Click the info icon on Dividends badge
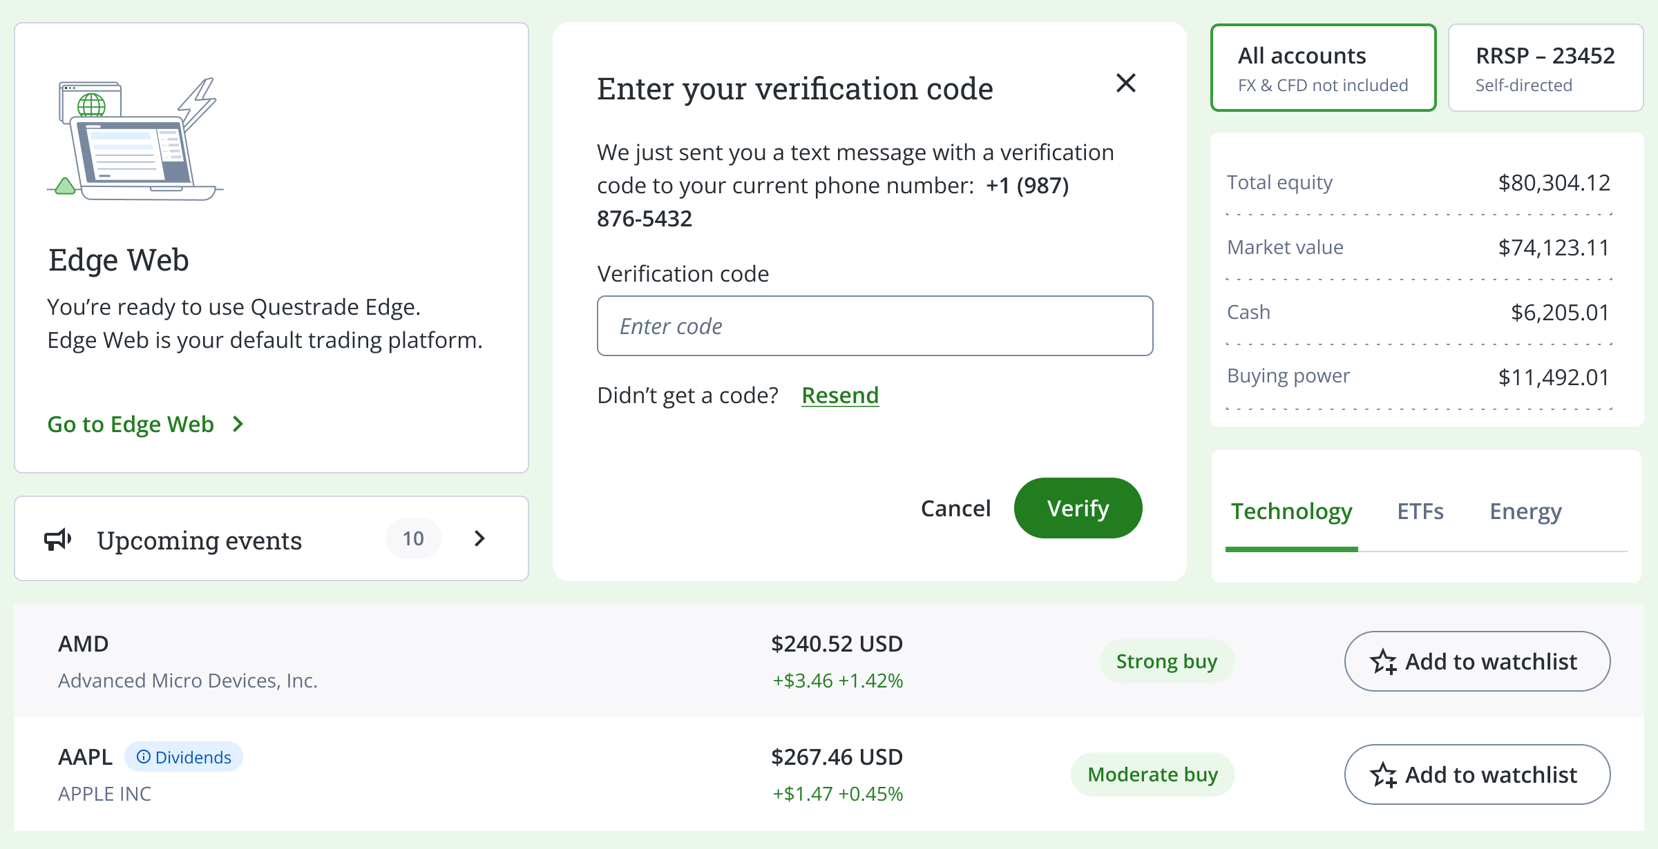 [x=144, y=757]
